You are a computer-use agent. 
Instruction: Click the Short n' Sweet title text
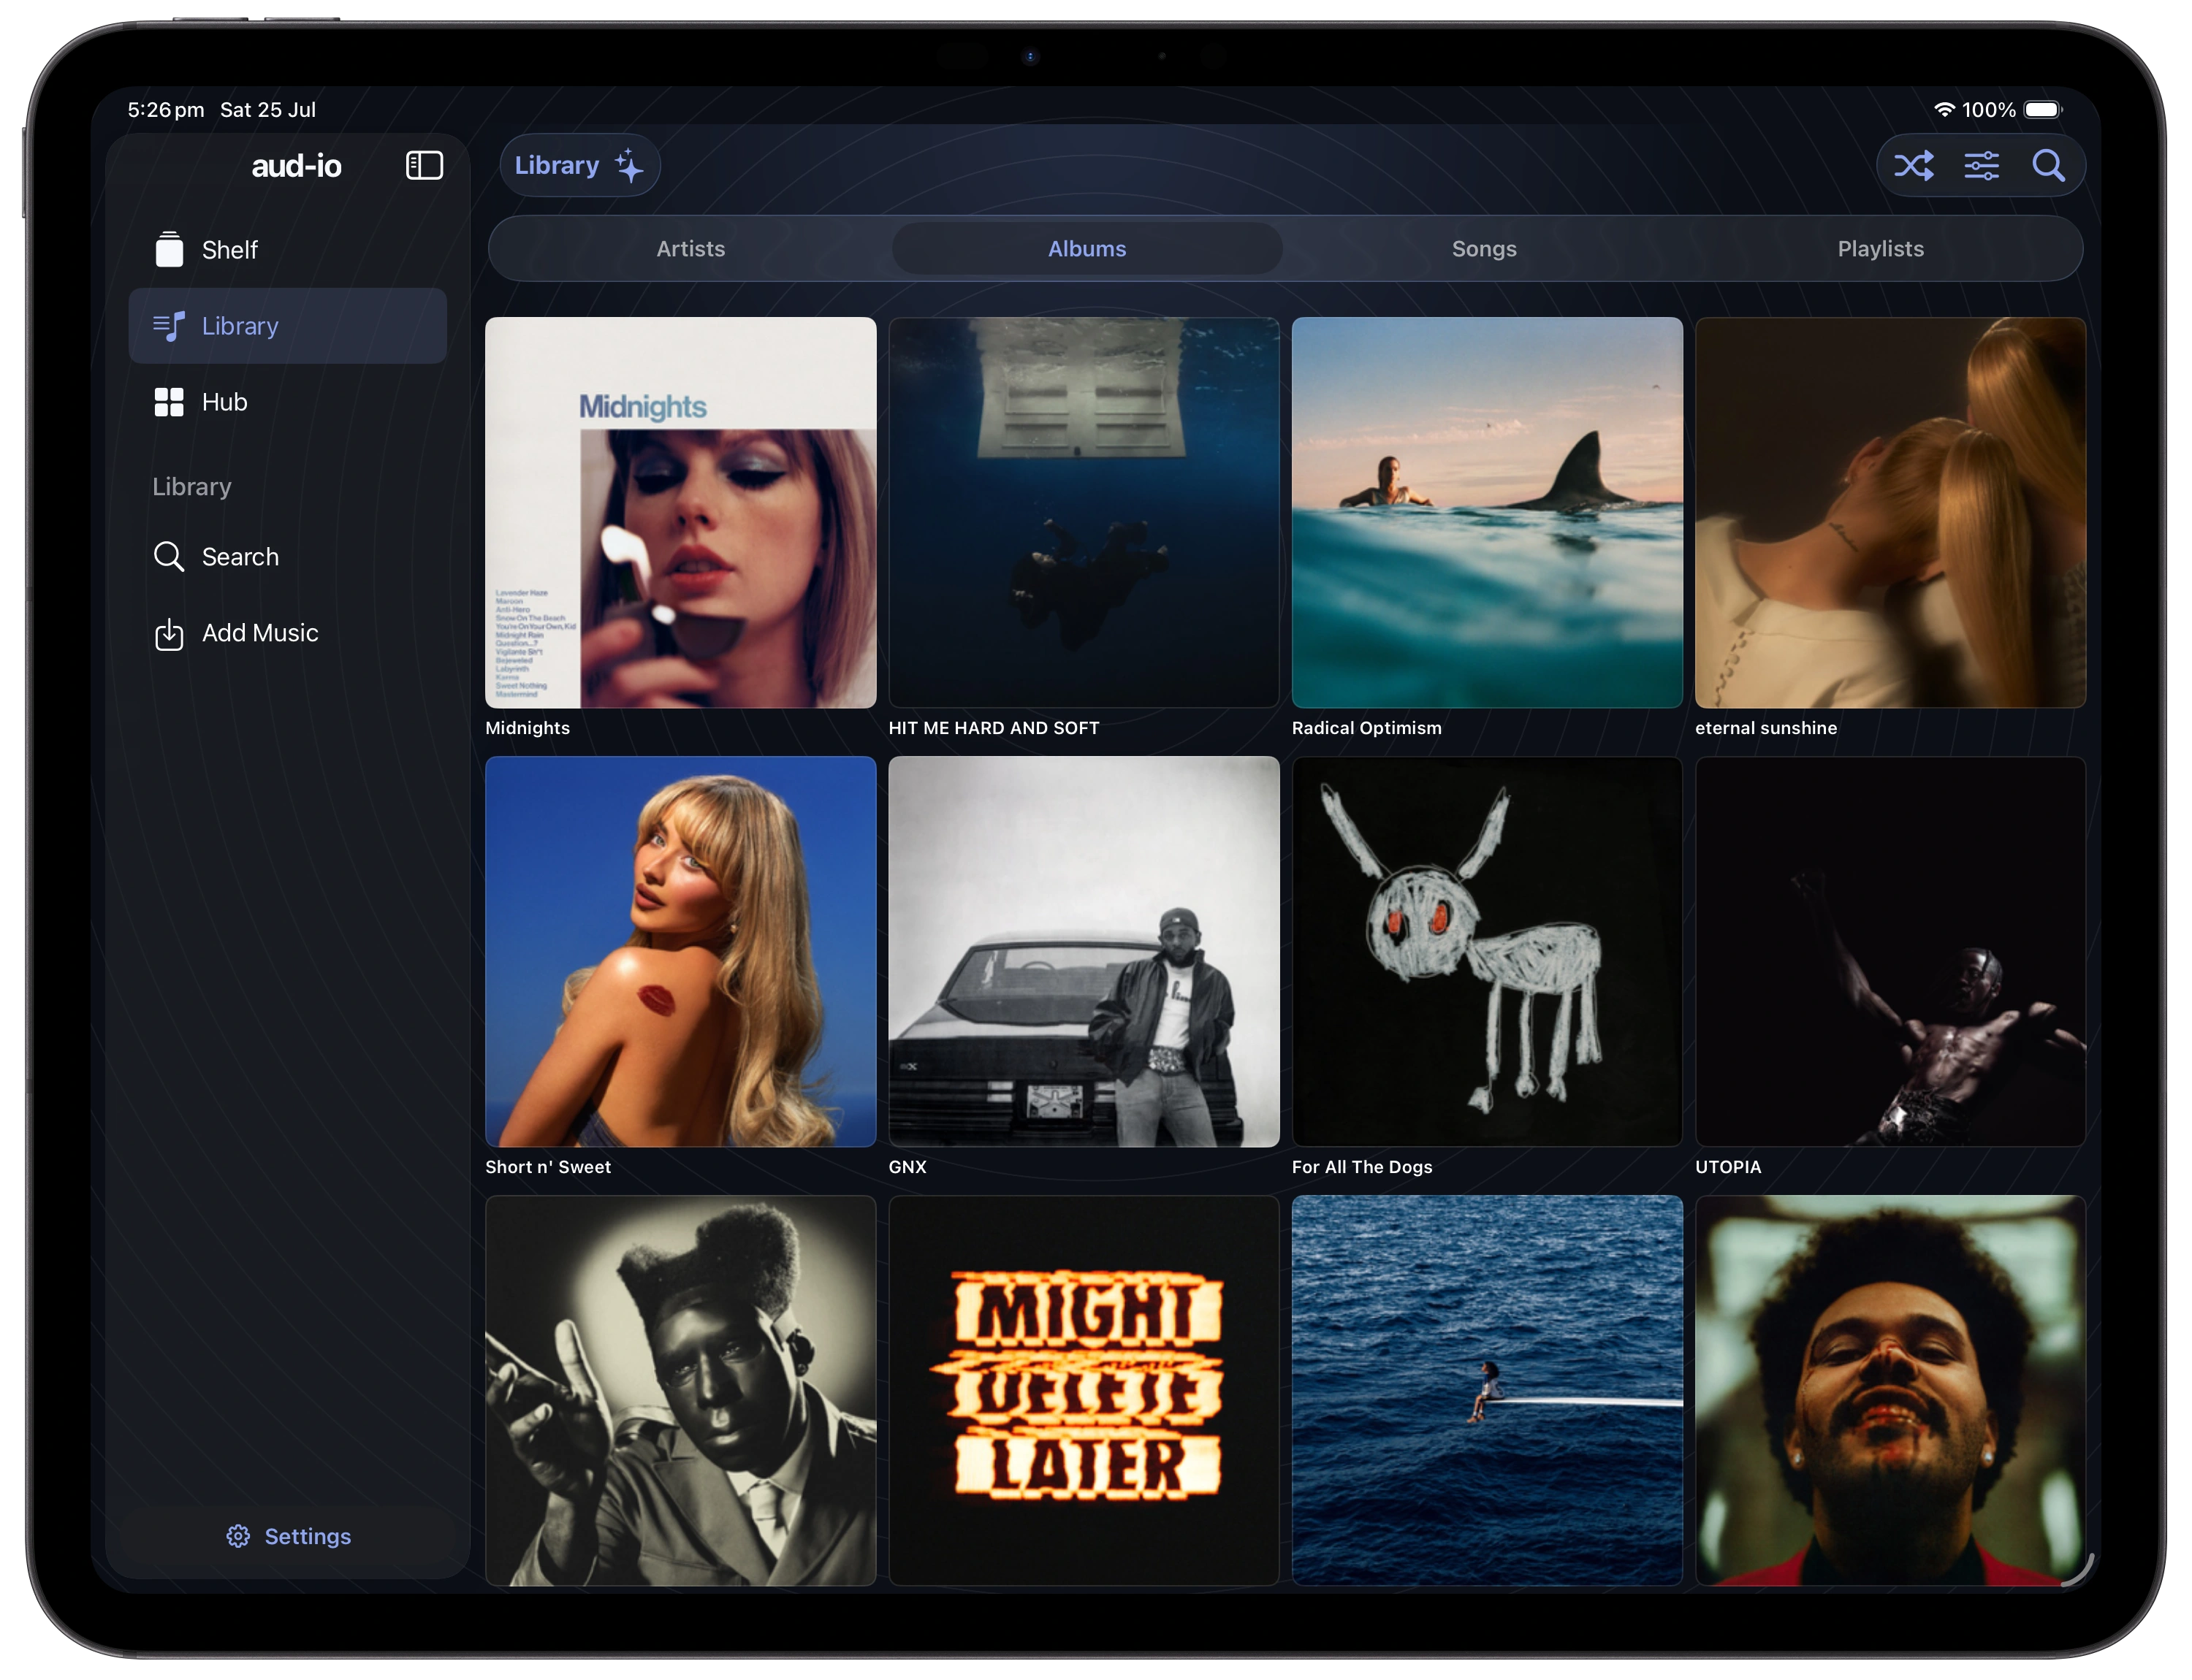548,1167
